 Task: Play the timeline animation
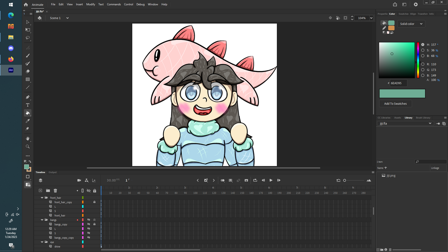tap(271, 180)
